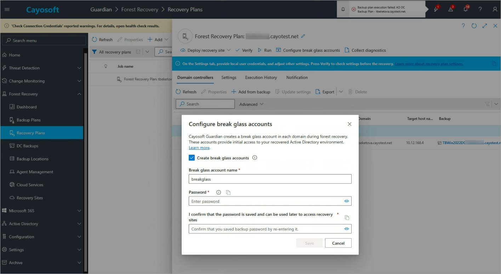Uncheck Create break glass accounts checkbox

tap(192, 158)
